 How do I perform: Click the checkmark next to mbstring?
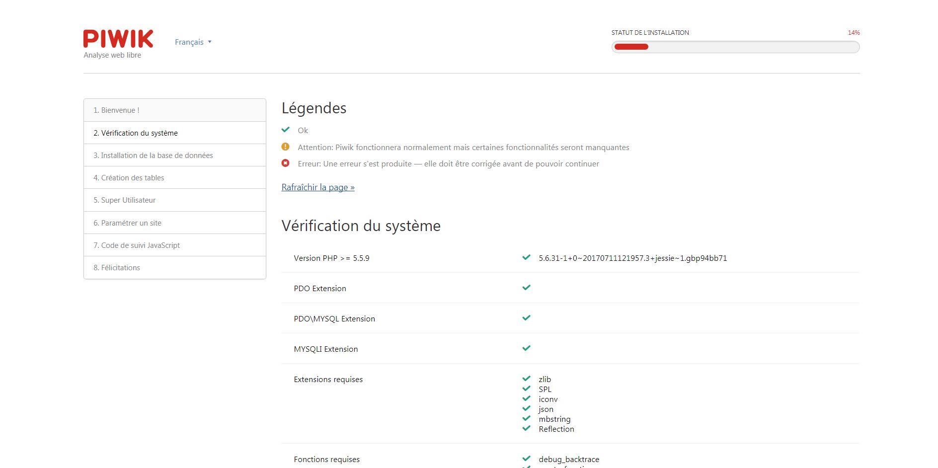click(x=527, y=418)
